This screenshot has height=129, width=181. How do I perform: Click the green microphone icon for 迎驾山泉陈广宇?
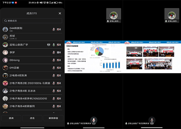click(54, 45)
